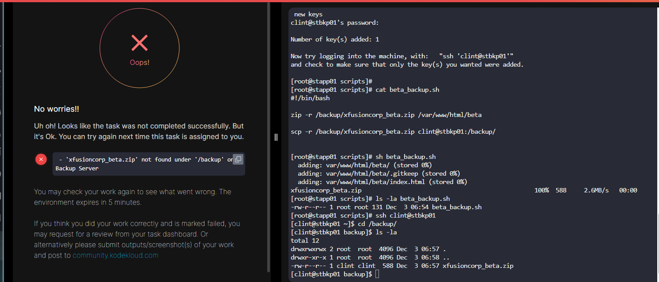
Task: Click the "cat beta_backup.sh" command line
Action: coord(407,90)
